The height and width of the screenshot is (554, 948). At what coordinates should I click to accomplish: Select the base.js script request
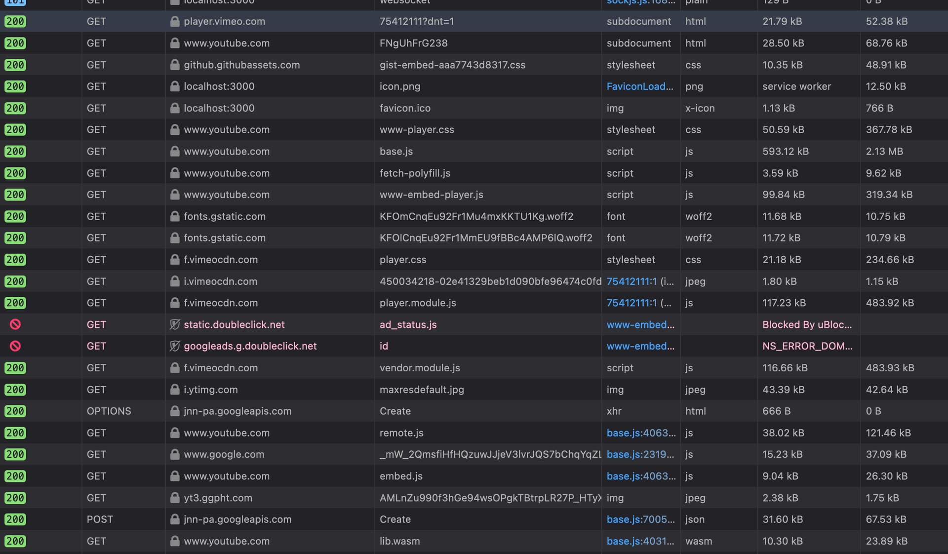point(474,152)
